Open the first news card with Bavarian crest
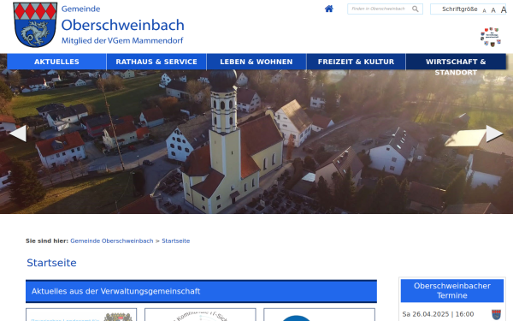This screenshot has height=321, width=513. coord(81,315)
